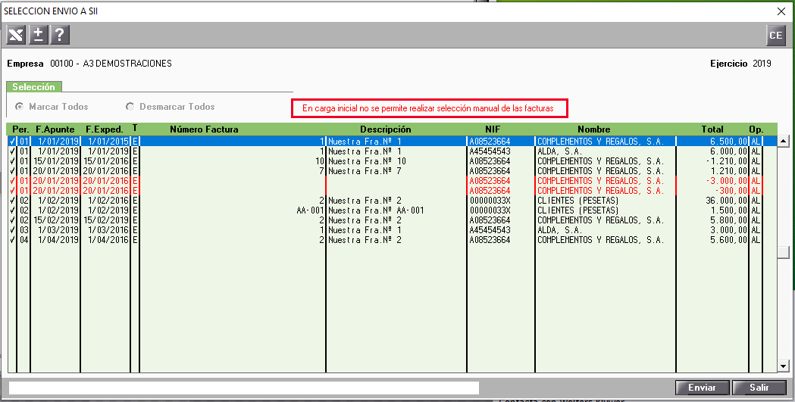Image resolution: width=795 pixels, height=402 pixels.
Task: Click the Número Factura column header
Action: (204, 129)
